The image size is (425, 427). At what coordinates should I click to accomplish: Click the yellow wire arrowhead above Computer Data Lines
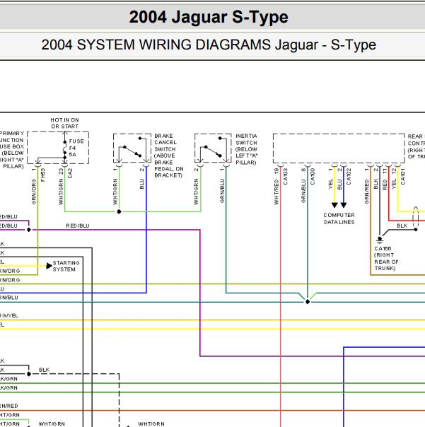coord(334,205)
